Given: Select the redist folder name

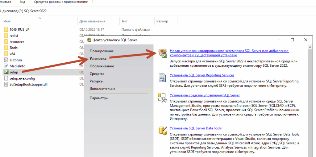Looking at the screenshot, I should 14,36.
